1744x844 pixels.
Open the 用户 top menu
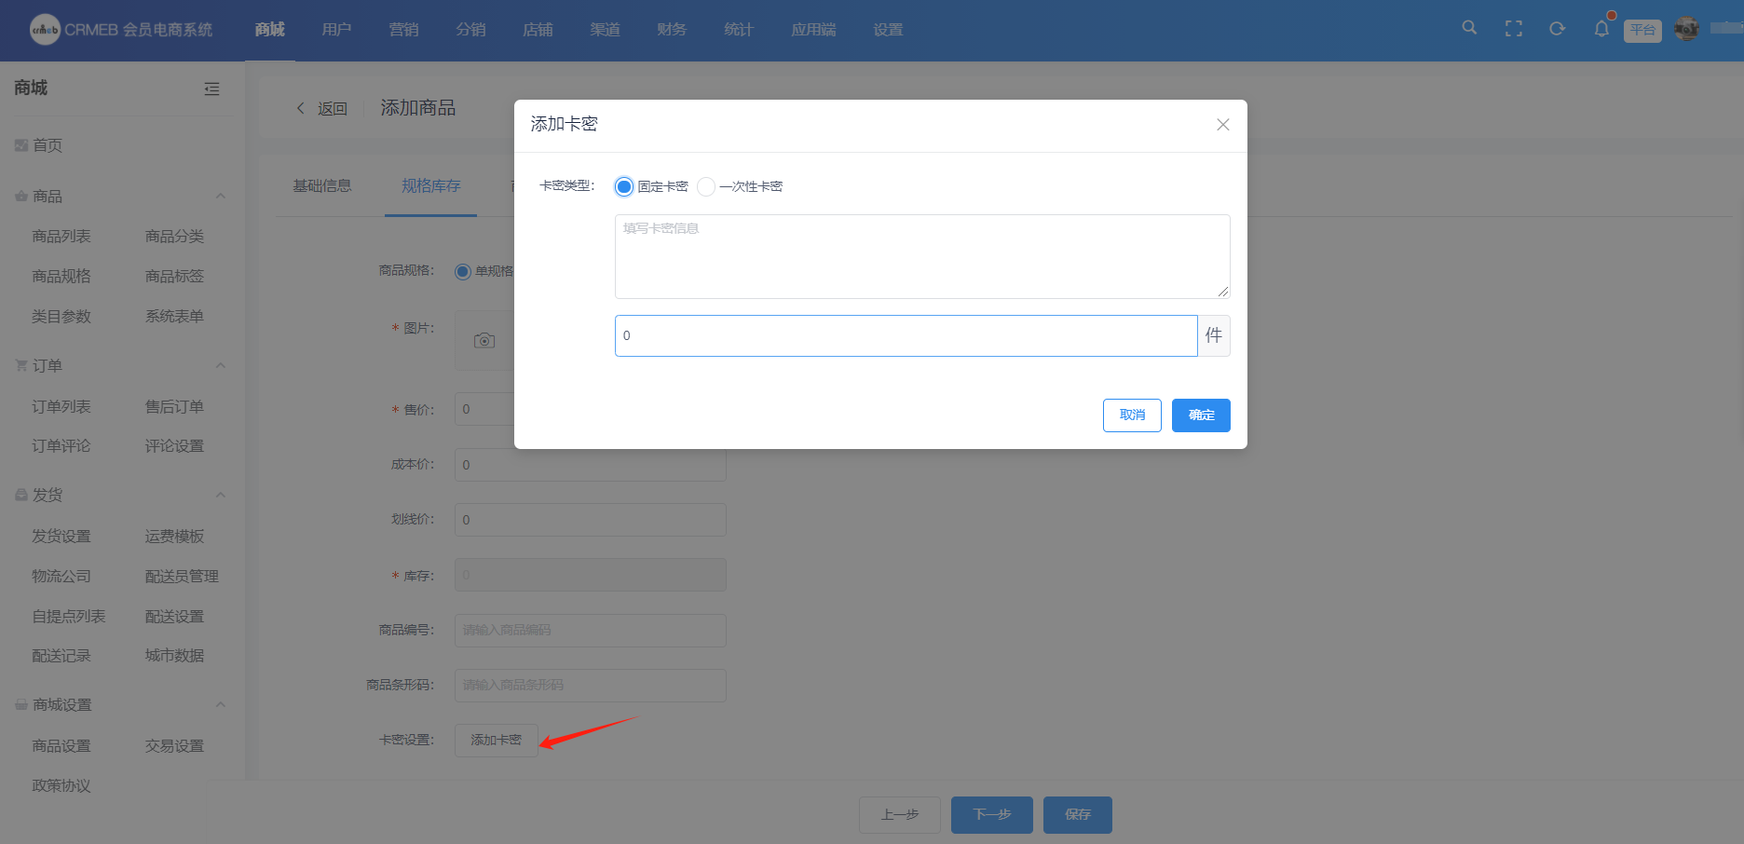(336, 30)
